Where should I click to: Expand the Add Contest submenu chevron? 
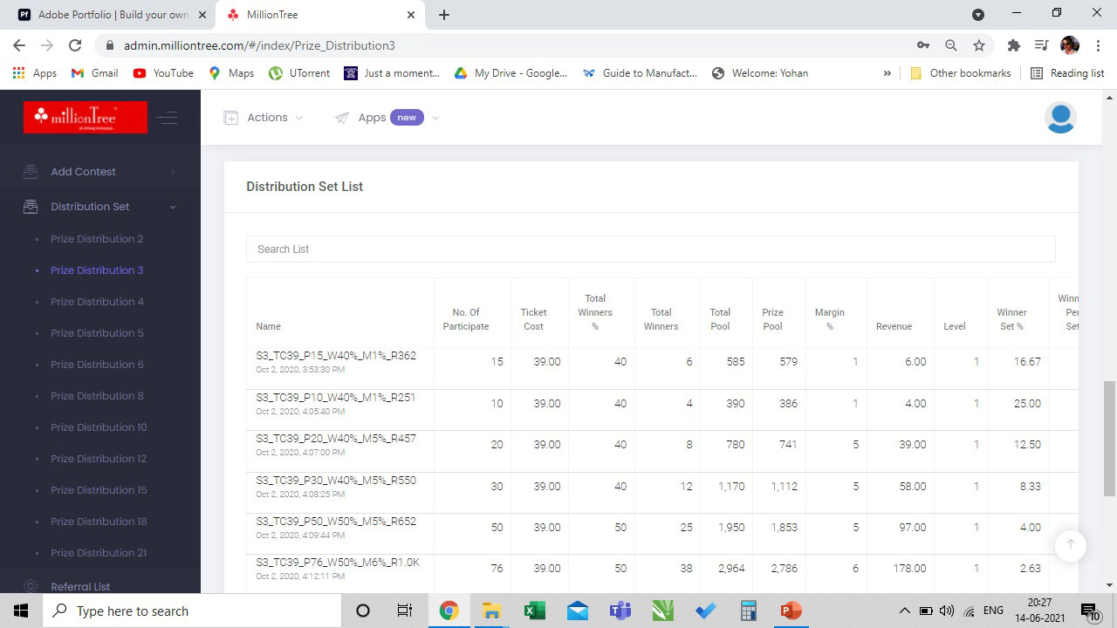[173, 172]
